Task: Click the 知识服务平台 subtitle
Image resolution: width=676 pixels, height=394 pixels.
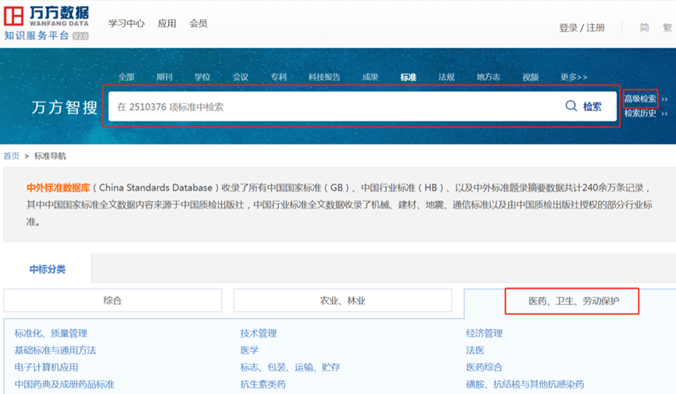Action: [x=37, y=36]
